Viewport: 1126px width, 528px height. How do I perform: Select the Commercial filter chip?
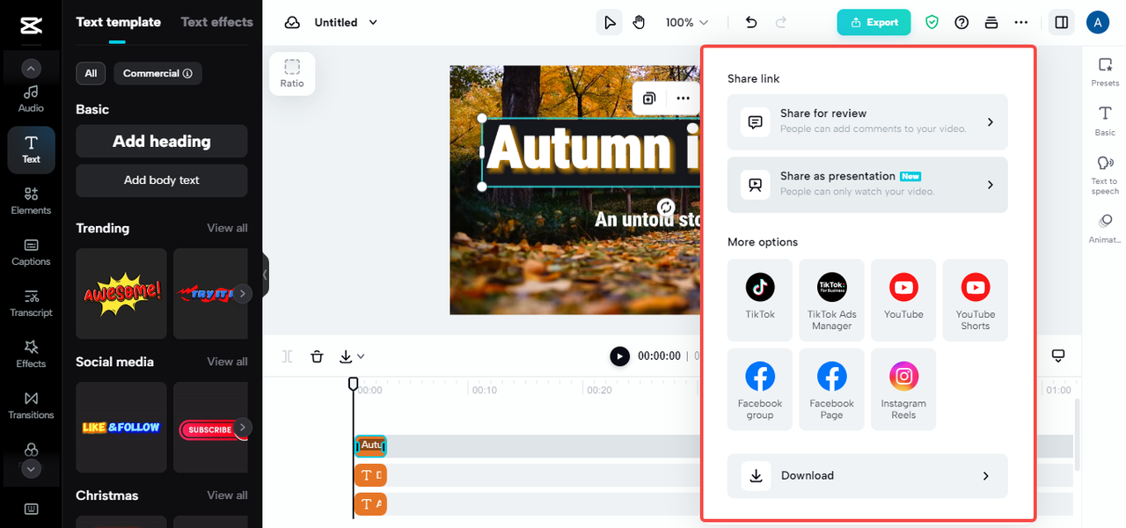tap(157, 73)
